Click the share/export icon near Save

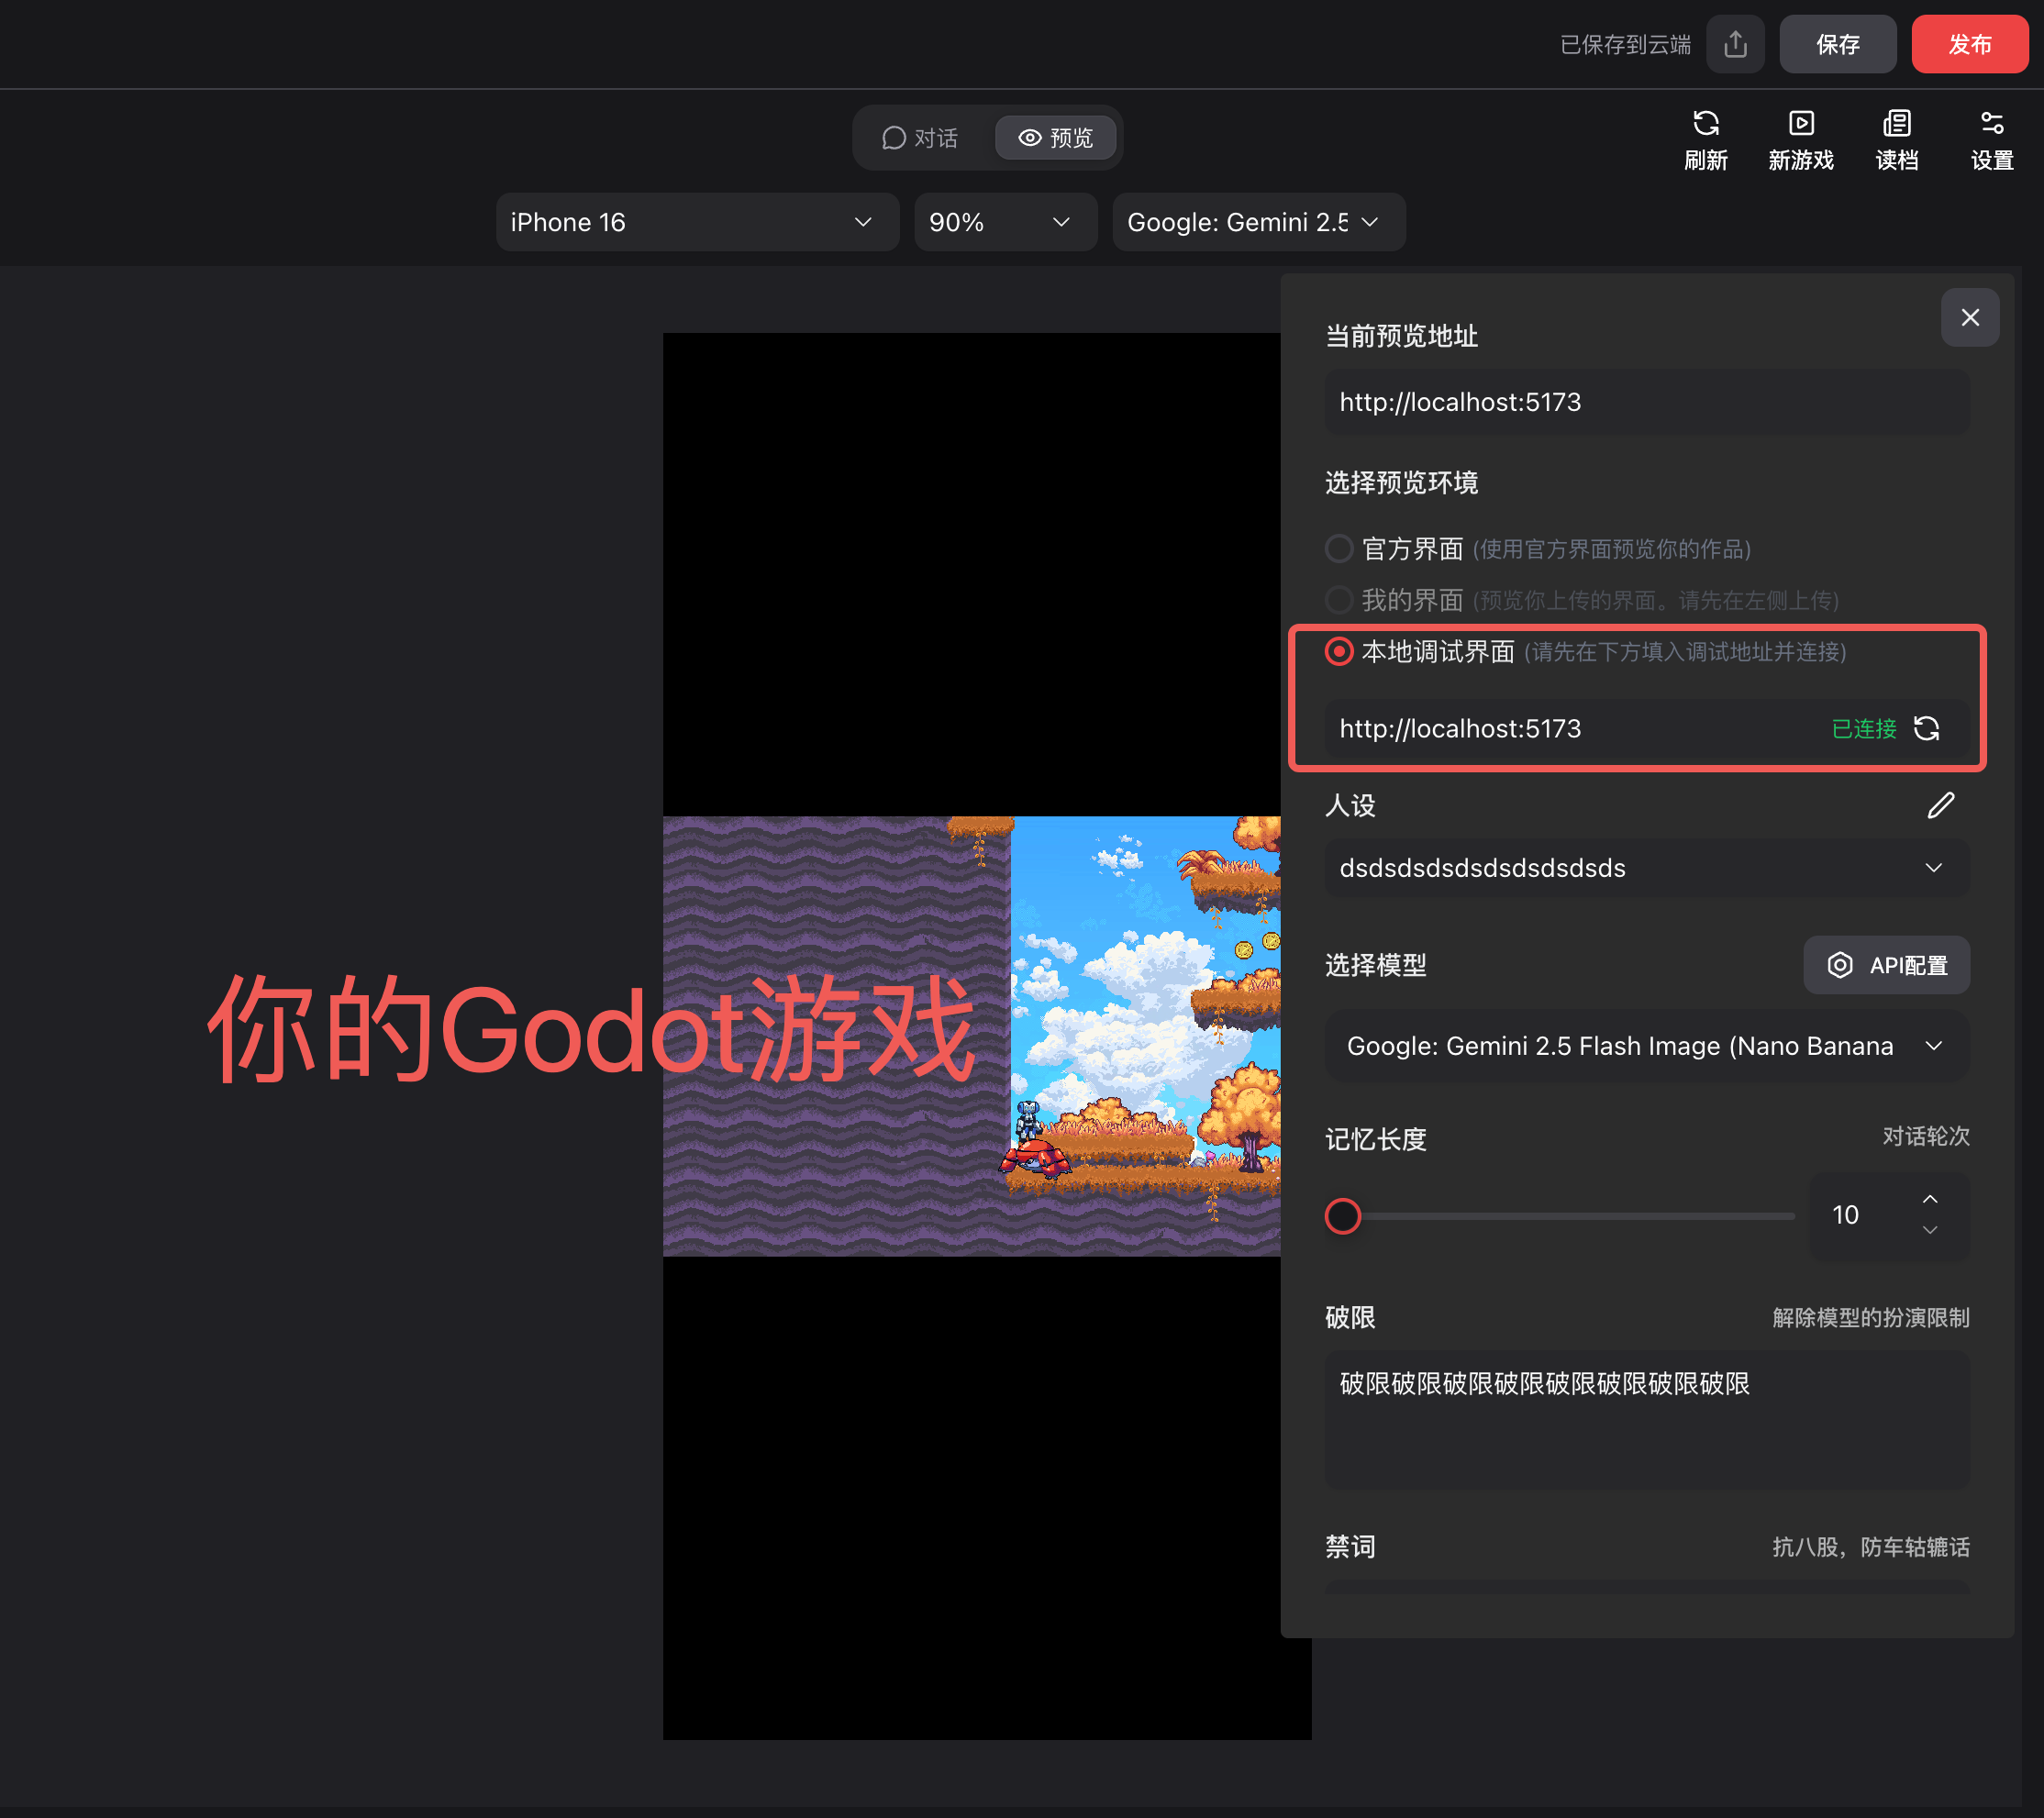tap(1735, 44)
